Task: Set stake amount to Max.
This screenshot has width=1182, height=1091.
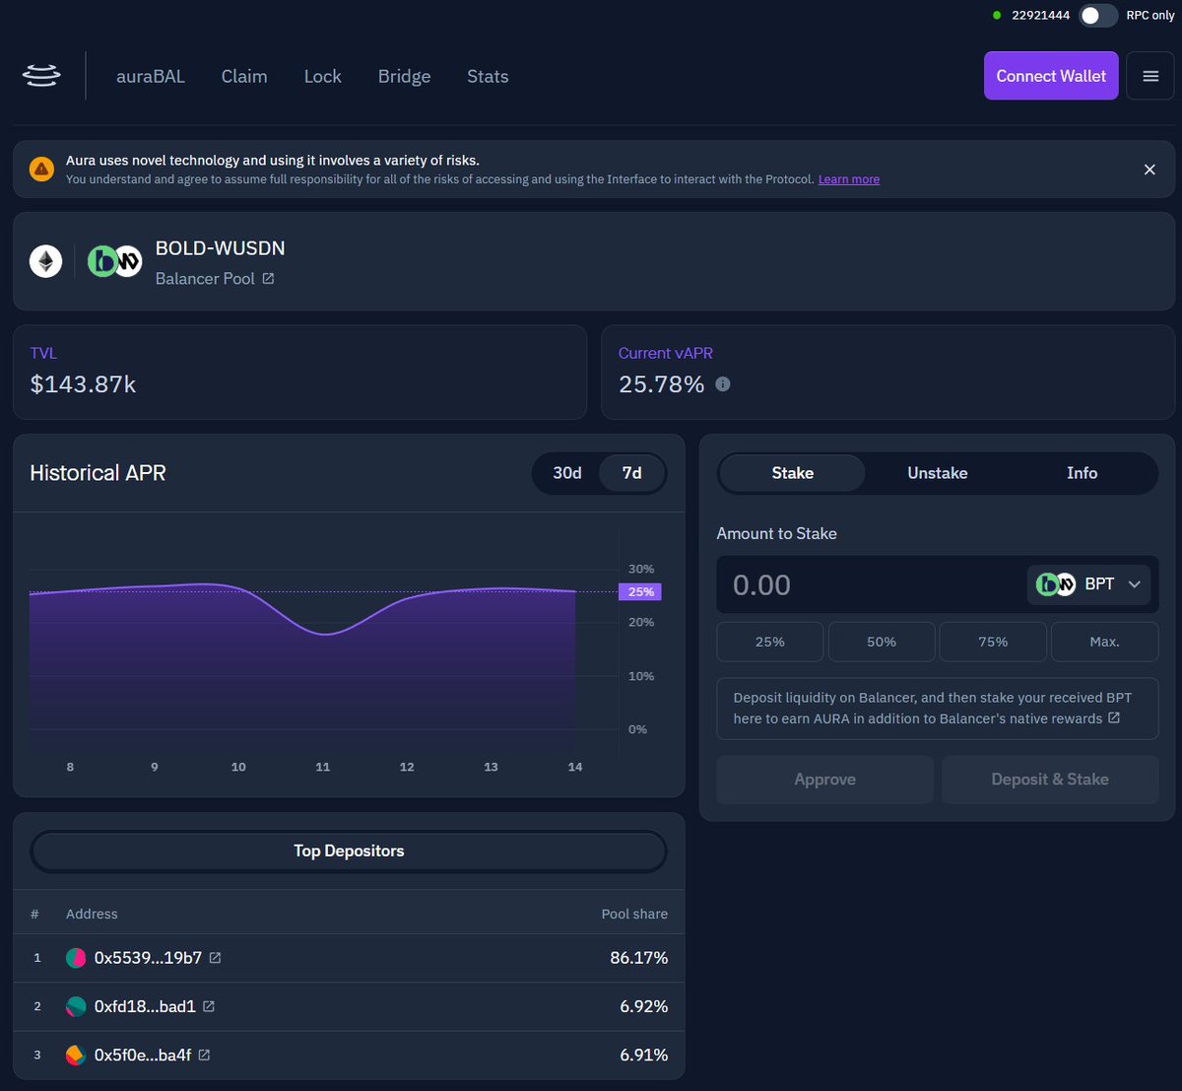Action: pyautogui.click(x=1104, y=642)
